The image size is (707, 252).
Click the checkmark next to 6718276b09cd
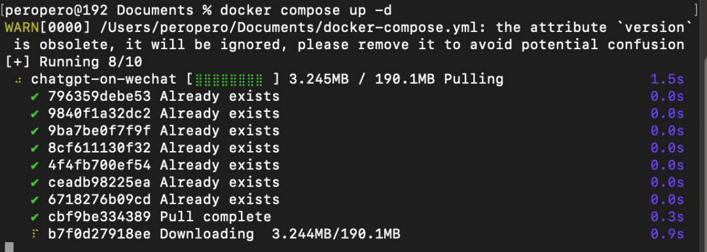click(35, 200)
